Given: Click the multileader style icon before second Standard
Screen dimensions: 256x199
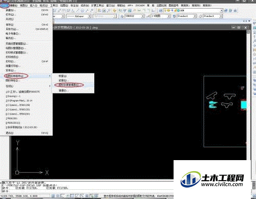Looking at the screenshot, I should pos(200,16).
